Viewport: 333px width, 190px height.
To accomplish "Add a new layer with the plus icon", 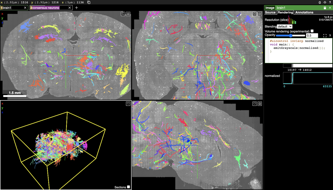I will click(76, 8).
